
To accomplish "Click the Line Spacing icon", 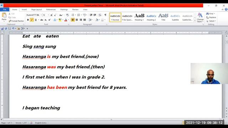I will coord(90,20).
